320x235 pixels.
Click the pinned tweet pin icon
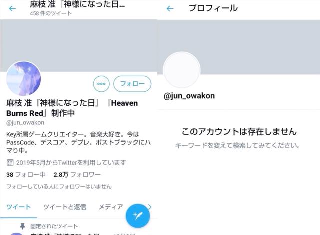(x=22, y=226)
